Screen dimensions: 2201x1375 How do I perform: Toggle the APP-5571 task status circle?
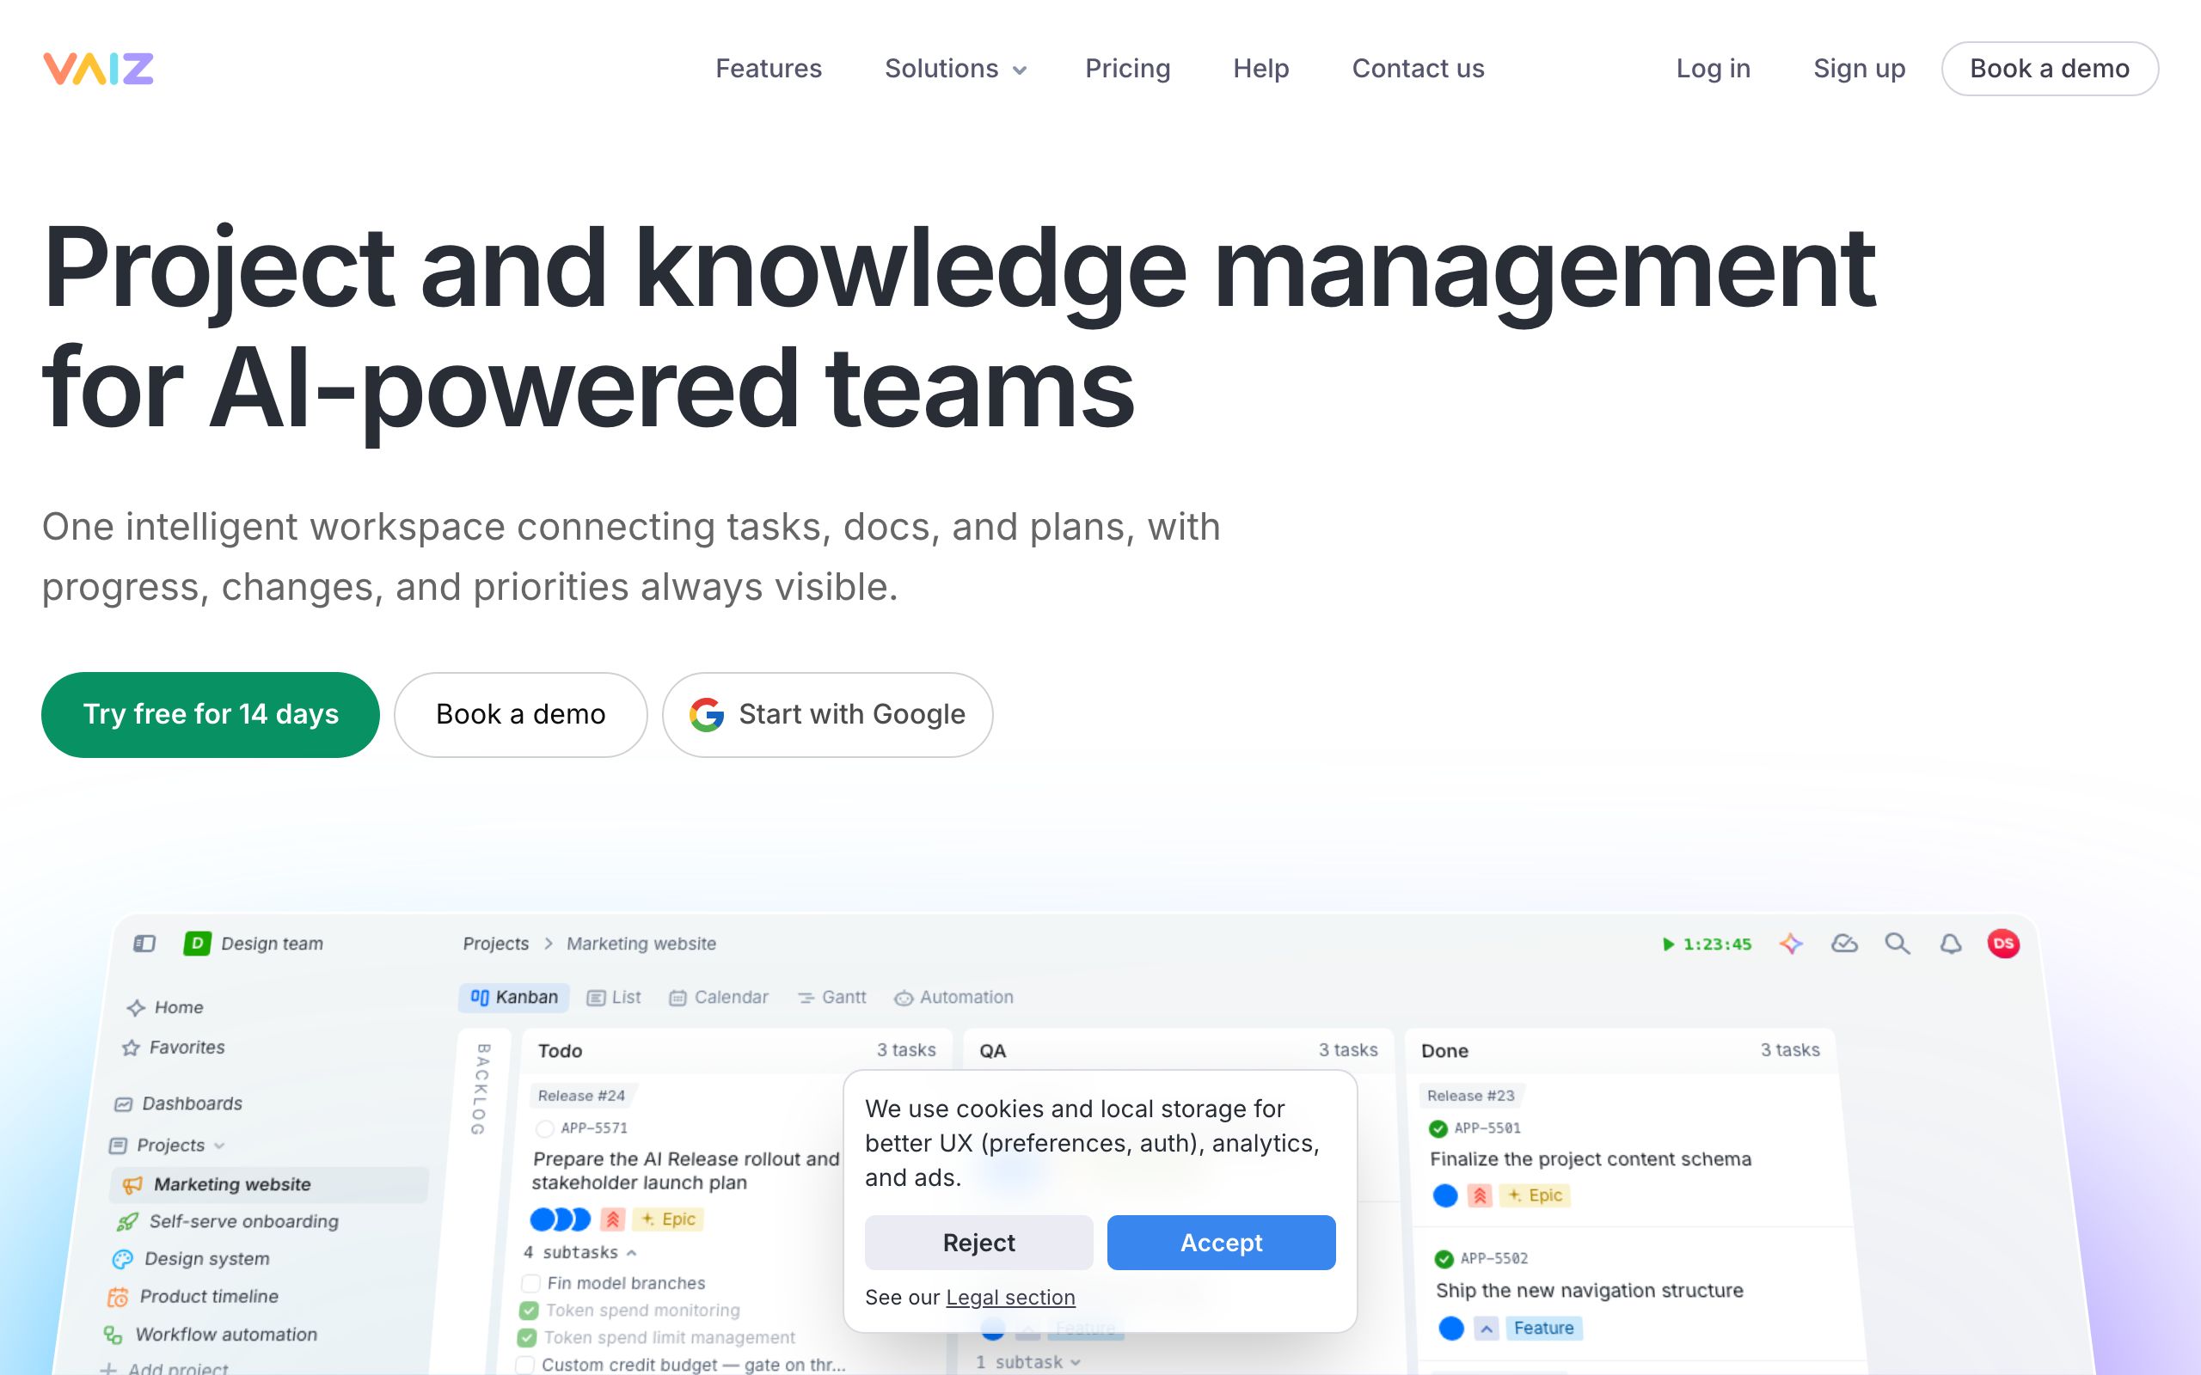point(545,1128)
